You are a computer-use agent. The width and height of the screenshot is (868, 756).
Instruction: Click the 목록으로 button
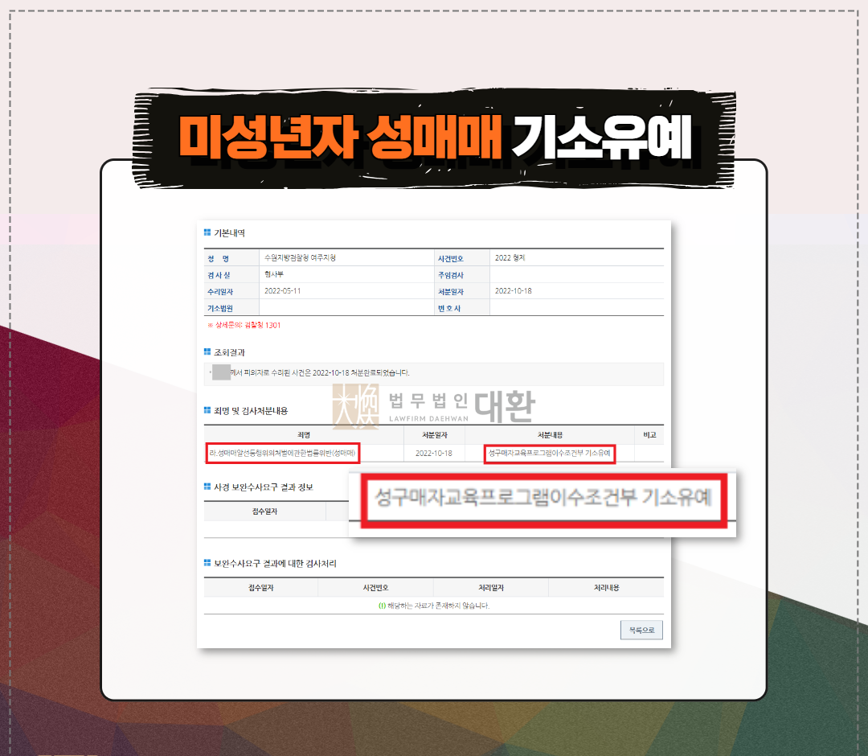(641, 630)
